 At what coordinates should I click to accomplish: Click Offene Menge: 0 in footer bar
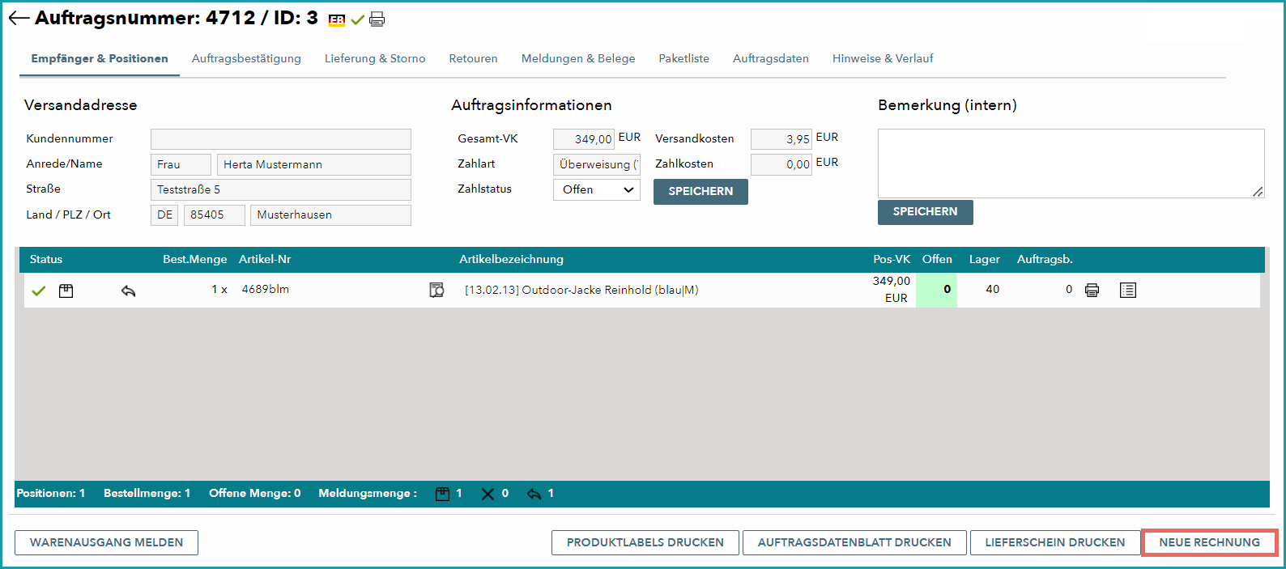[255, 494]
